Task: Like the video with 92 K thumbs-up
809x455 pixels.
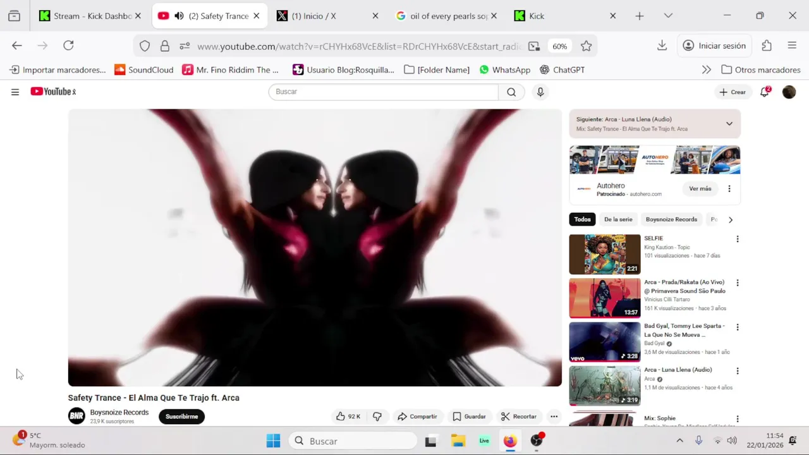Action: (x=348, y=416)
